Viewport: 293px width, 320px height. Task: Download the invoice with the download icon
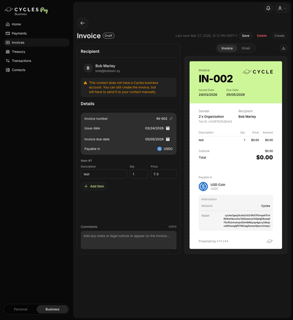[x=283, y=48]
